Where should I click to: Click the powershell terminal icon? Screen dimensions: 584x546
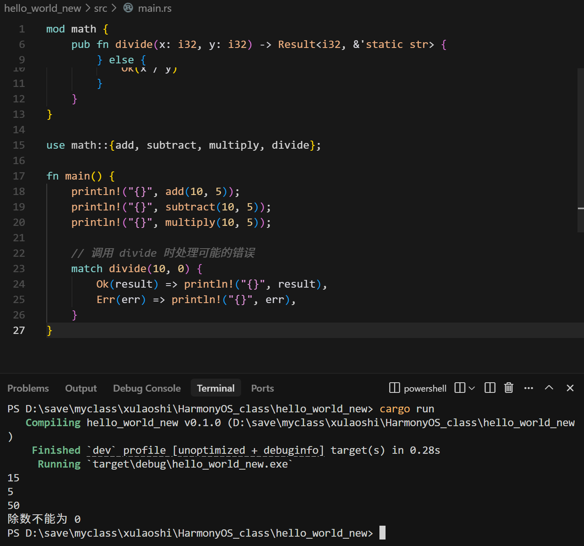pyautogui.click(x=394, y=388)
